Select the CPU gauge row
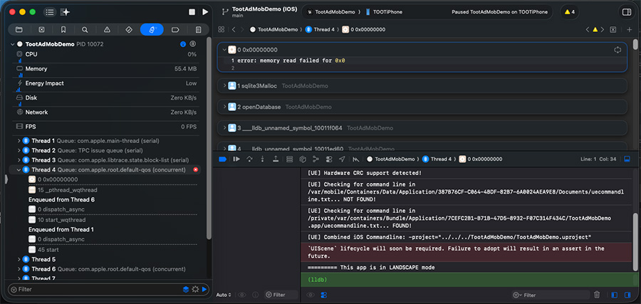 tap(106, 56)
